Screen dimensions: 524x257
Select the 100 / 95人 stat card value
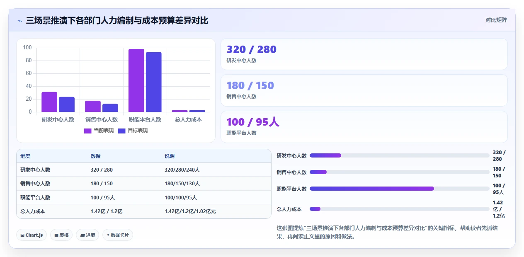coord(253,122)
